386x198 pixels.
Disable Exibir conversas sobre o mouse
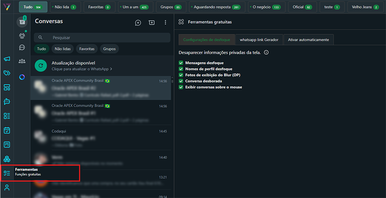[181, 87]
